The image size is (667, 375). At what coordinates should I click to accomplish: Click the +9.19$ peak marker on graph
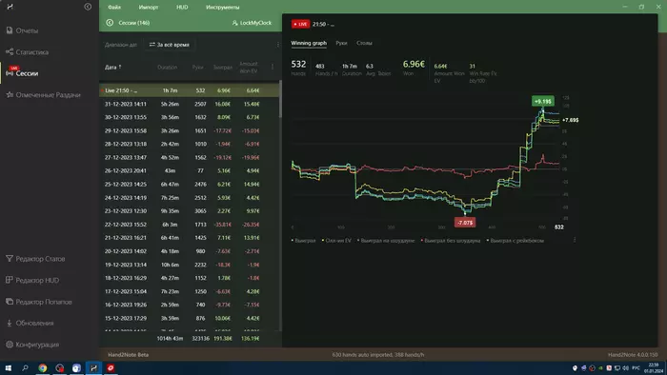[543, 101]
